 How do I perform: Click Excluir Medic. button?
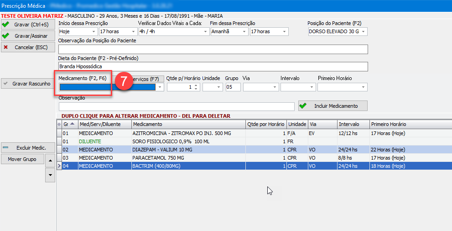coord(28,148)
